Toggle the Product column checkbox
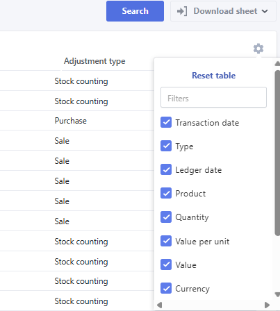The image size is (280, 311). 166,193
